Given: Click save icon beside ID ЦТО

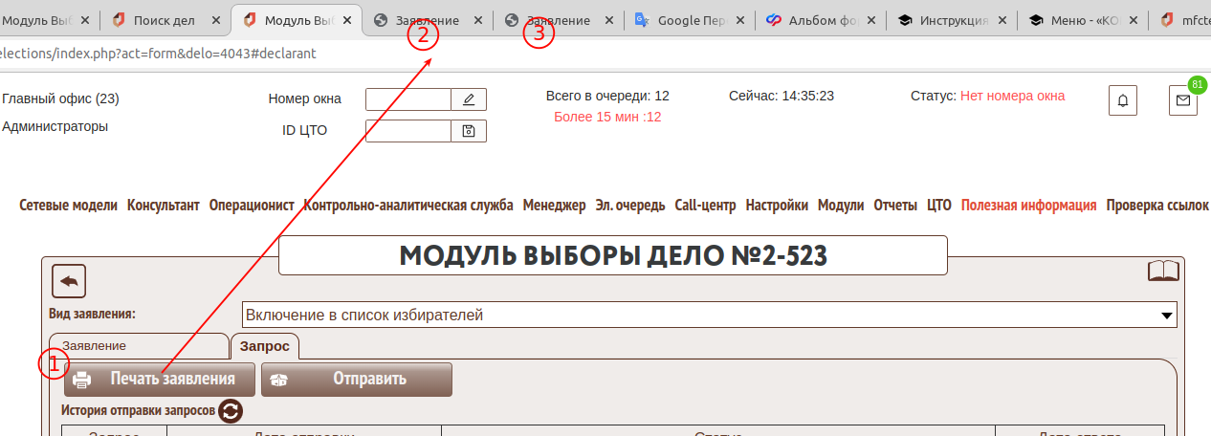Looking at the screenshot, I should point(469,131).
